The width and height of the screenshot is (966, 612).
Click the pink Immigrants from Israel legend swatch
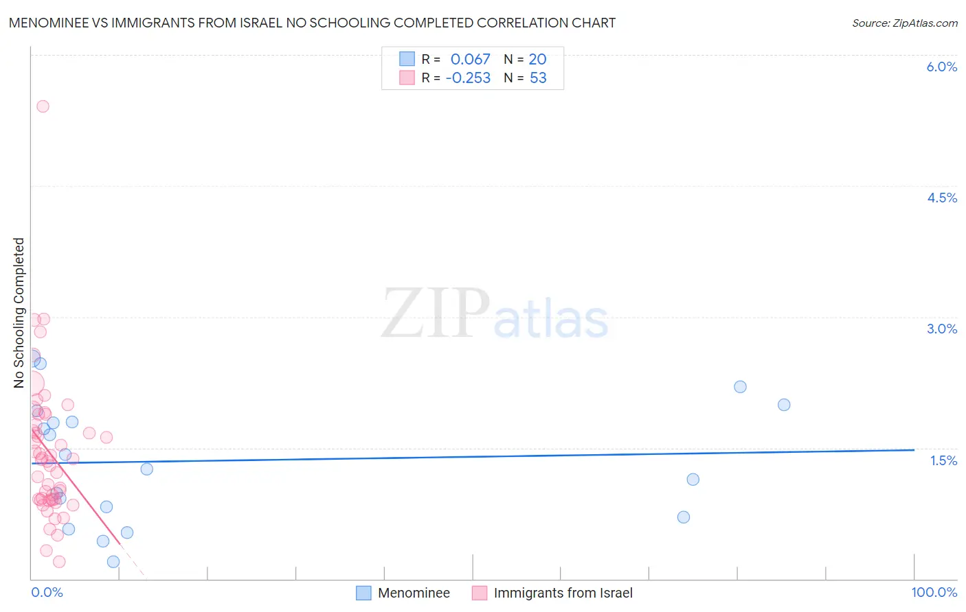(x=480, y=593)
